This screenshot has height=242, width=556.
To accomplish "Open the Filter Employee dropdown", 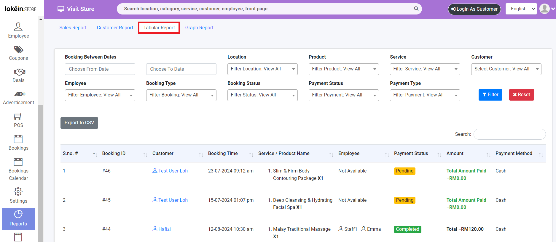I will (x=100, y=95).
